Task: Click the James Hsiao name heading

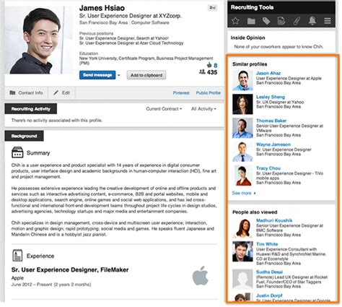Action: pyautogui.click(x=102, y=8)
